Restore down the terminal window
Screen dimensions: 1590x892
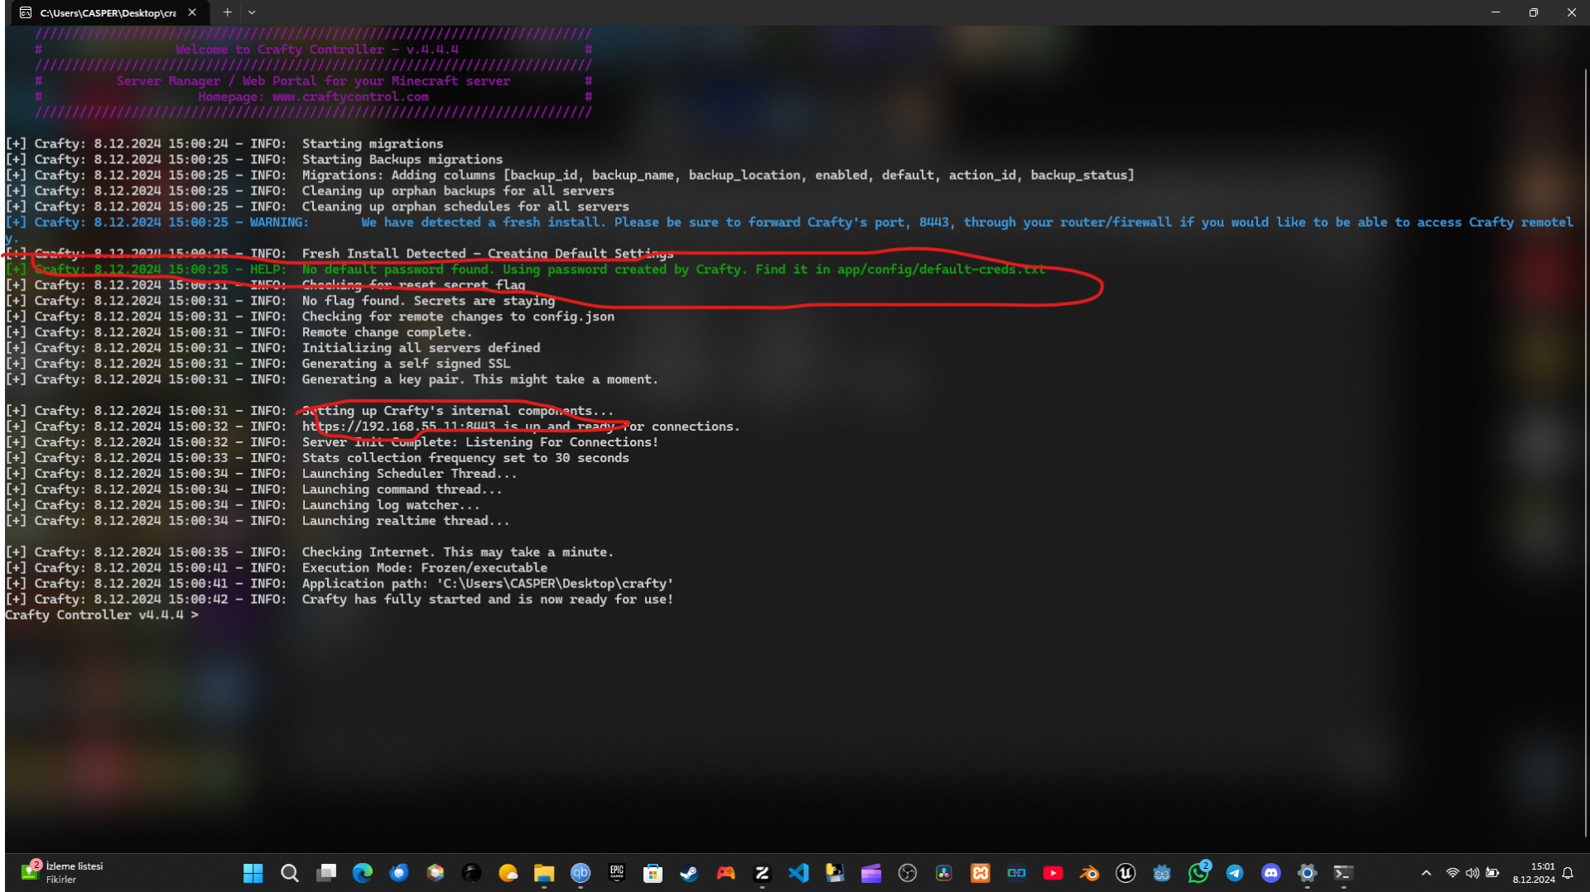coord(1534,12)
